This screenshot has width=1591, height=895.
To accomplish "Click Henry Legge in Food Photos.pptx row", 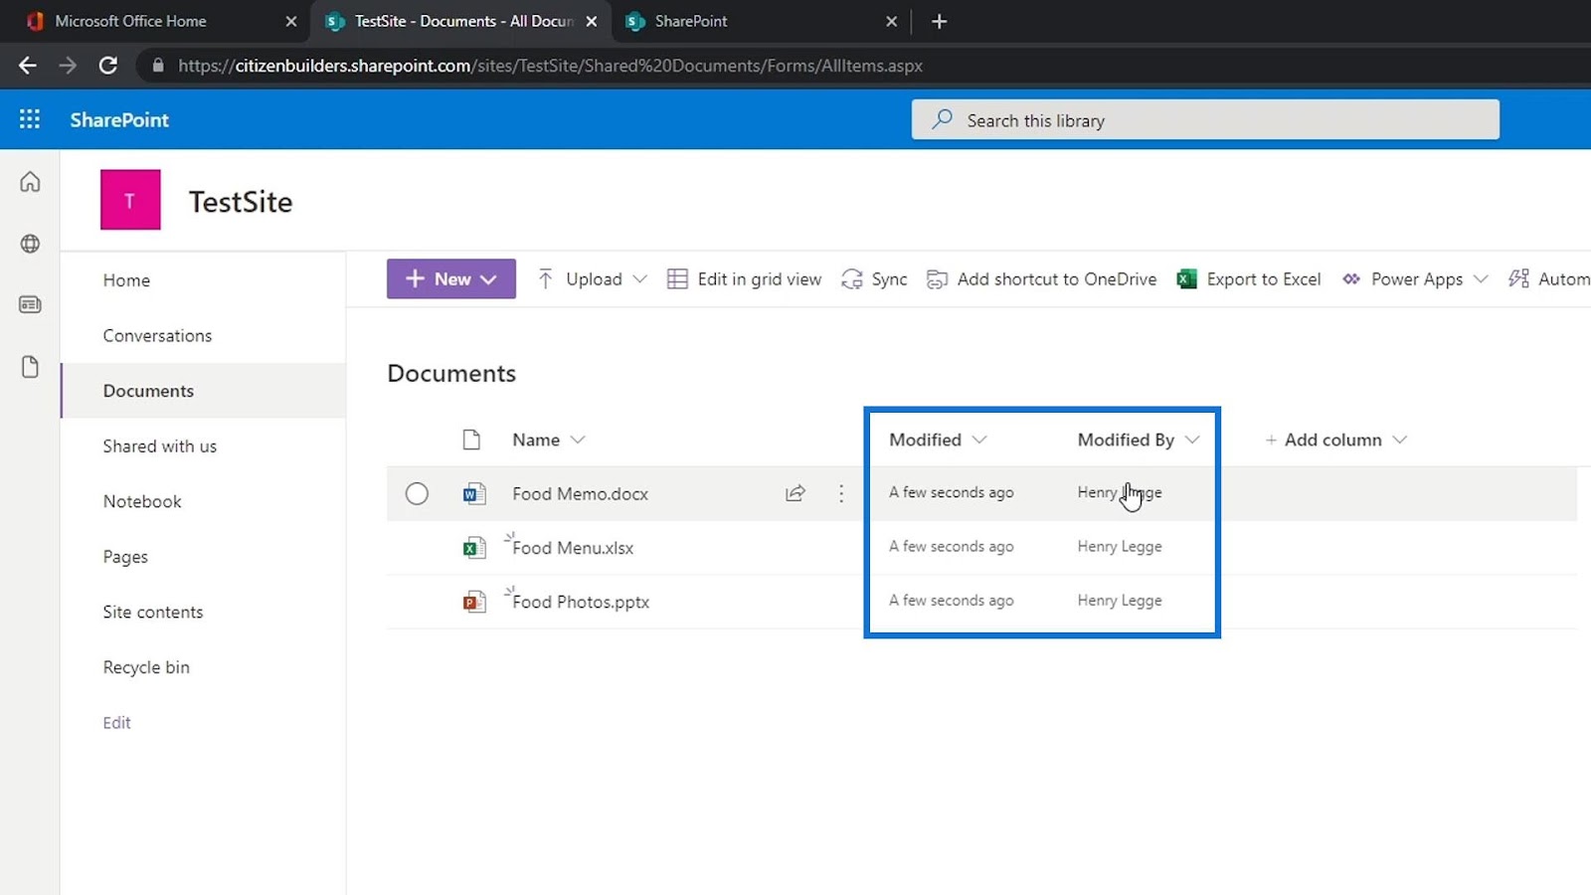I will (x=1120, y=601).
